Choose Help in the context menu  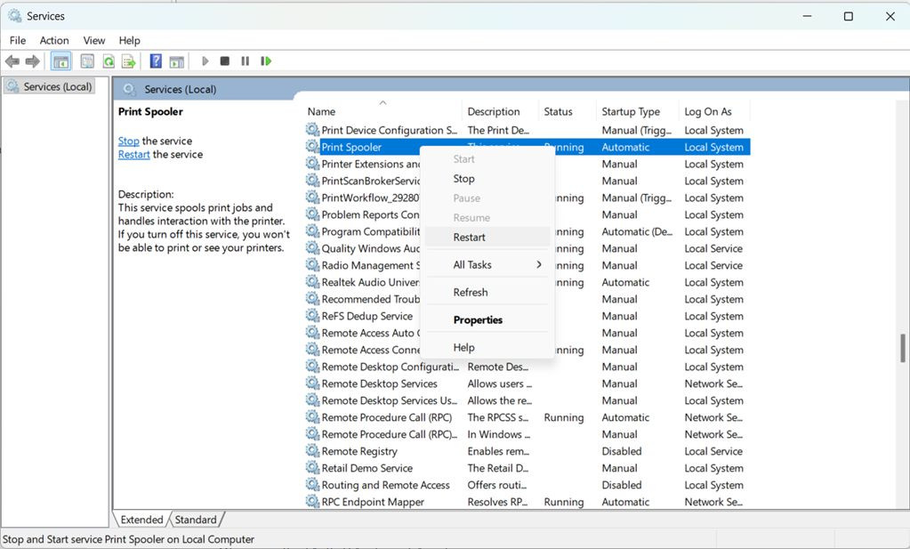tap(487, 347)
